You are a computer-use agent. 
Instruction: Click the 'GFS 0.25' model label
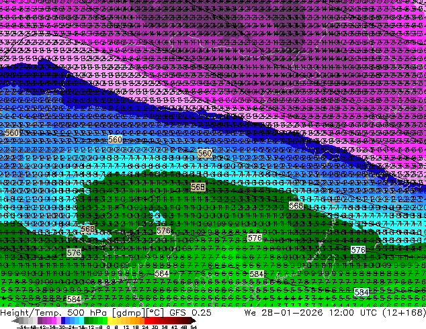(190, 313)
